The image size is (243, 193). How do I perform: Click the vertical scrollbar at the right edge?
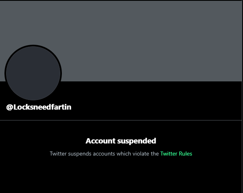242,97
